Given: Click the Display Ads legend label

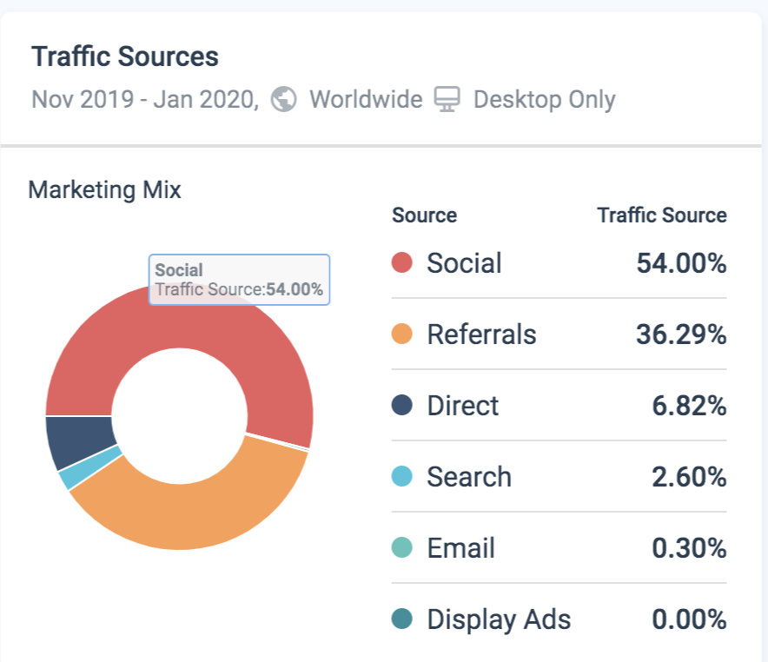Looking at the screenshot, I should pos(499,619).
